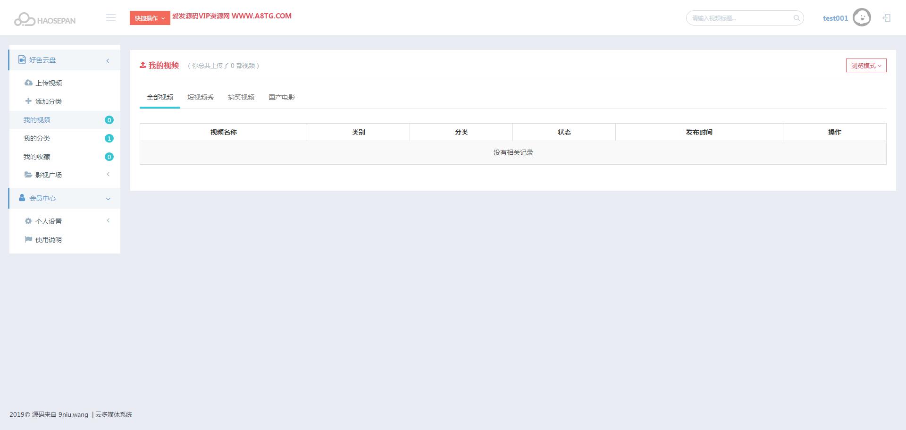This screenshot has width=906, height=430.
Task: Click the logout icon in header
Action: (x=887, y=18)
